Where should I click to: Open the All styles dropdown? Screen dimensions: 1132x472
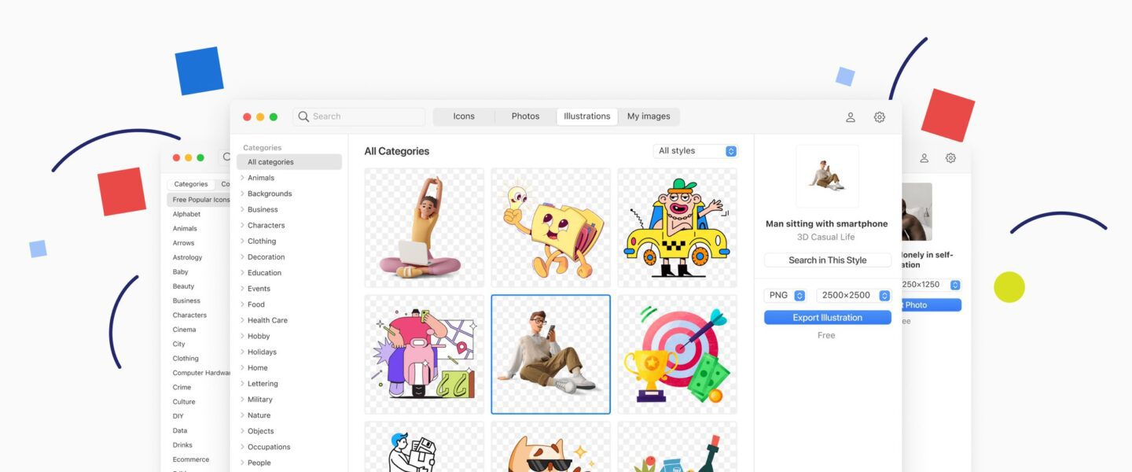coord(695,151)
